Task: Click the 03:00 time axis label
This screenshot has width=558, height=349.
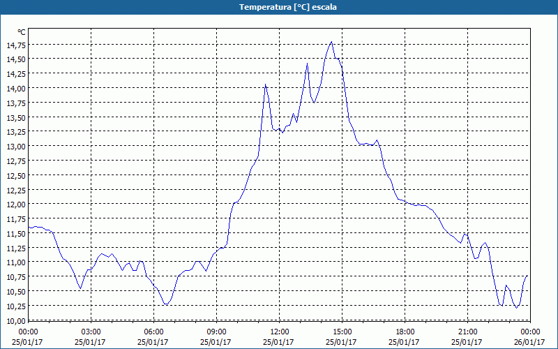Action: [x=91, y=332]
